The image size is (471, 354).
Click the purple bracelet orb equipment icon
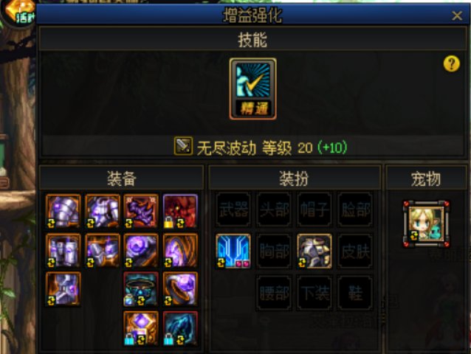point(141,251)
